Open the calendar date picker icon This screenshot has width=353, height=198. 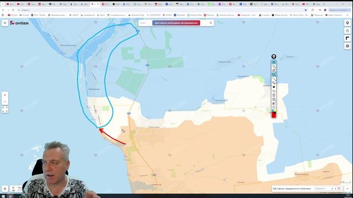pyautogui.click(x=339, y=189)
